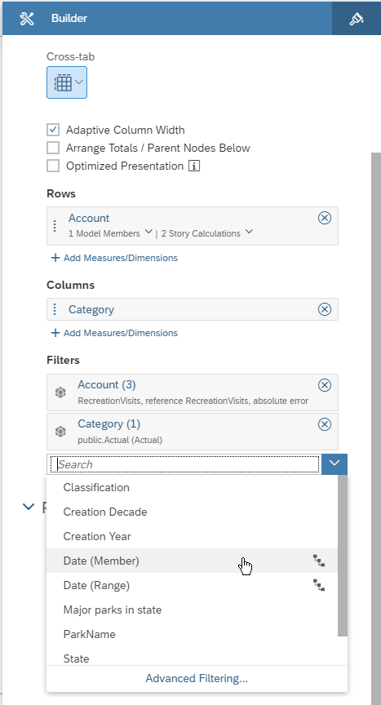The image size is (381, 705).
Task: Click the Optimized Presentation info icon
Action: coord(194,166)
